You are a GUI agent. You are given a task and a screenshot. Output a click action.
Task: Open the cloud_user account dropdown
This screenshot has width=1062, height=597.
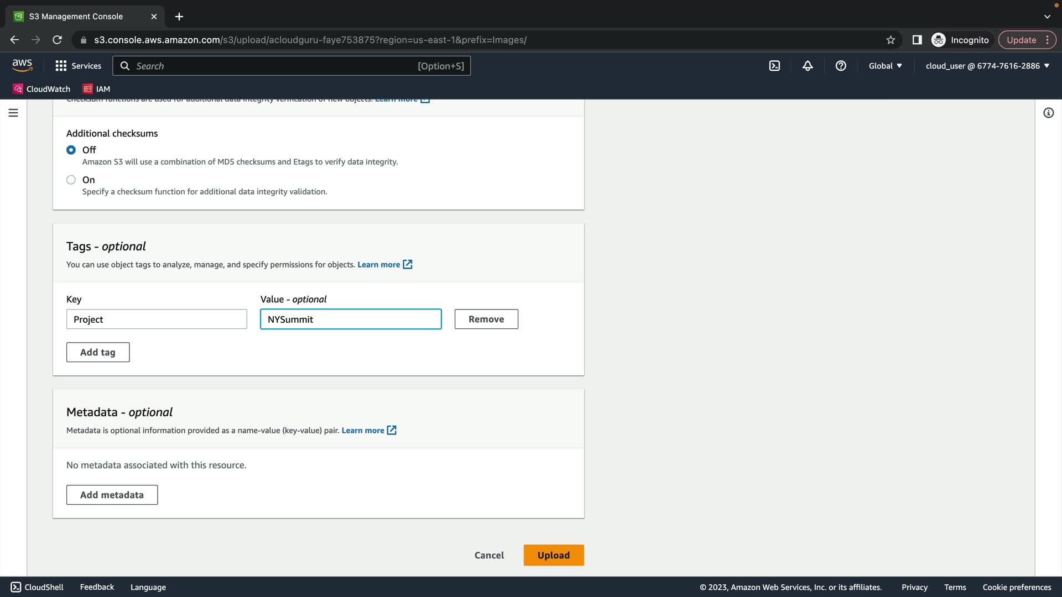987,66
